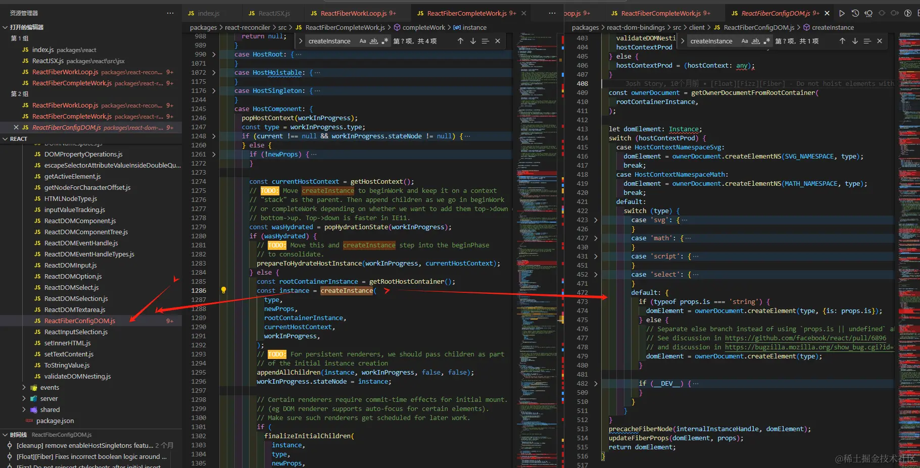
Task: Expand the shared folder
Action: (x=24, y=410)
